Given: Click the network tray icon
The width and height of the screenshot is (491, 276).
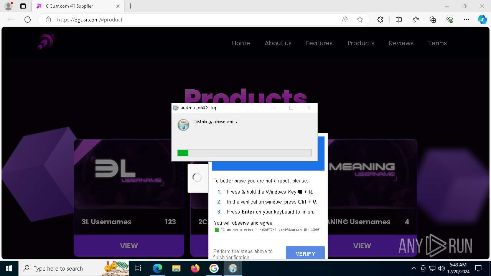Looking at the screenshot, I should pos(432,268).
